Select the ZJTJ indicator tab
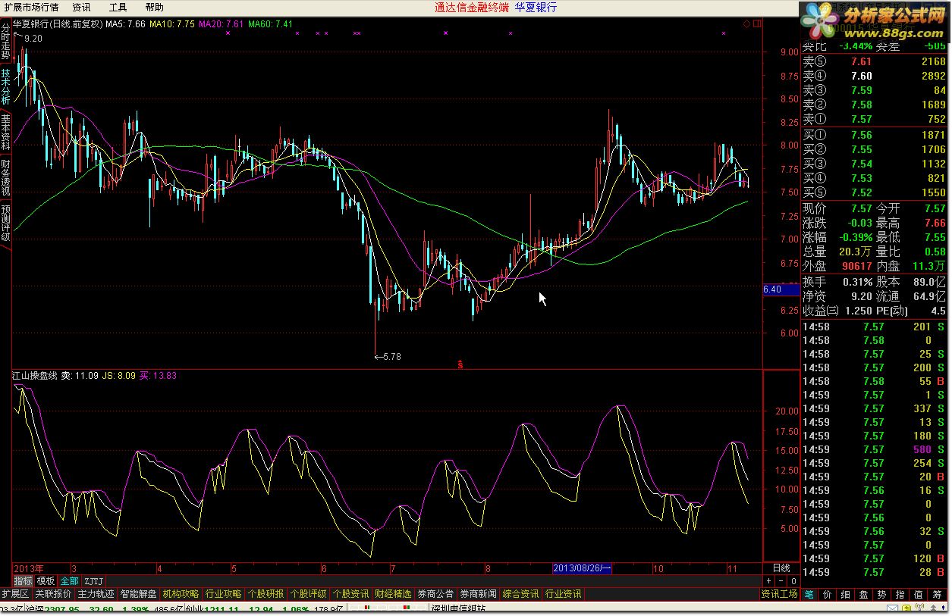Image resolution: width=952 pixels, height=616 pixels. tap(93, 581)
